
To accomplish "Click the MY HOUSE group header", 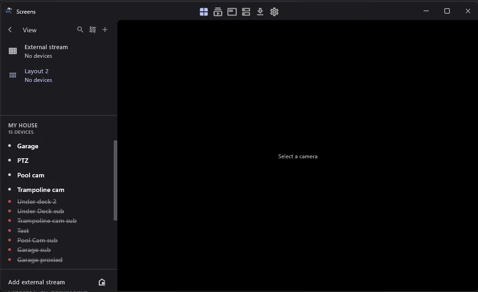I will pyautogui.click(x=23, y=125).
